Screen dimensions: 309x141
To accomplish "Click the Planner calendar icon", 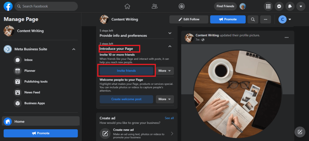I will pos(18,71).
